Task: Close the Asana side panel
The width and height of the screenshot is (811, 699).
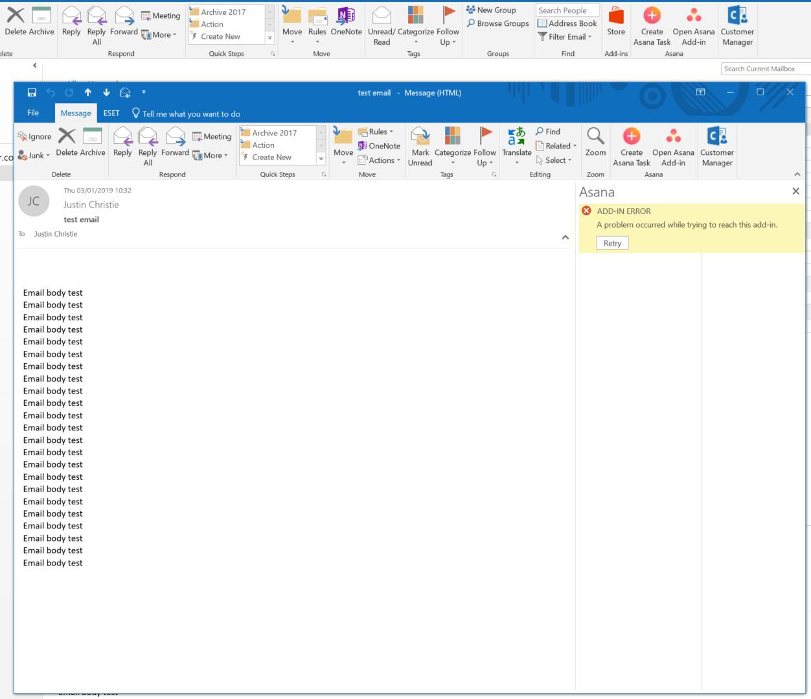Action: (795, 191)
